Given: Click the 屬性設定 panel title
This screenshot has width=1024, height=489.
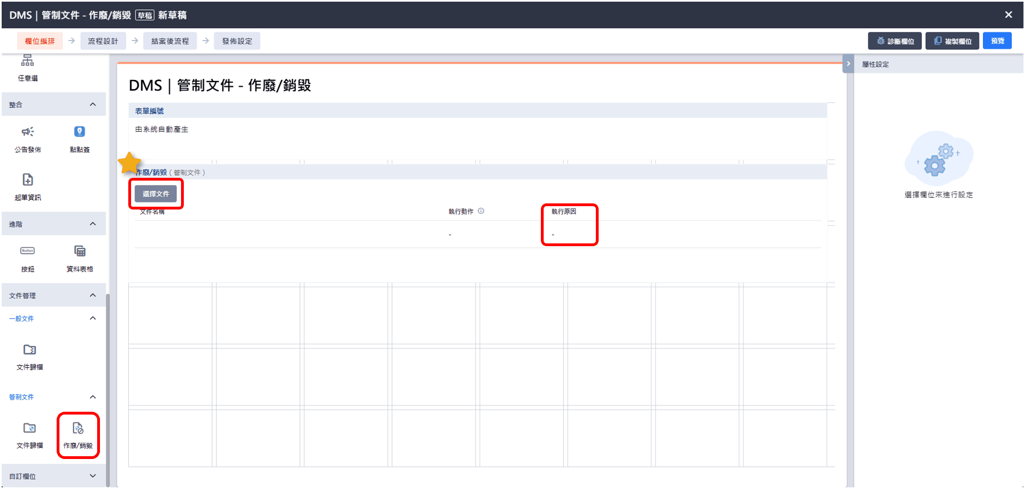Looking at the screenshot, I should point(875,64).
